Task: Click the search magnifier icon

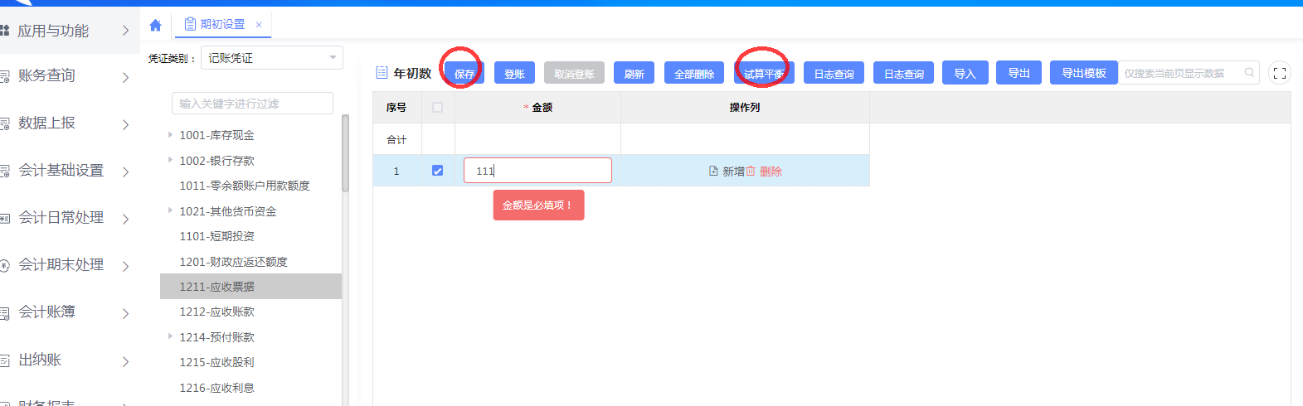Action: coord(1249,73)
